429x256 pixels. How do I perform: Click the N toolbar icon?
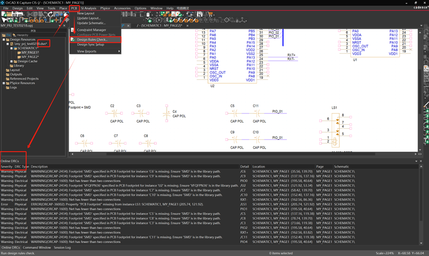tap(199, 14)
